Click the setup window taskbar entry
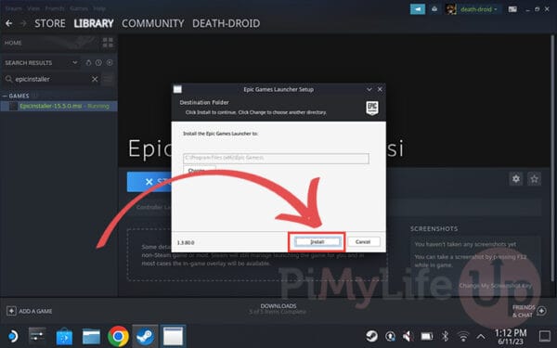This screenshot has width=557, height=348. tap(173, 336)
